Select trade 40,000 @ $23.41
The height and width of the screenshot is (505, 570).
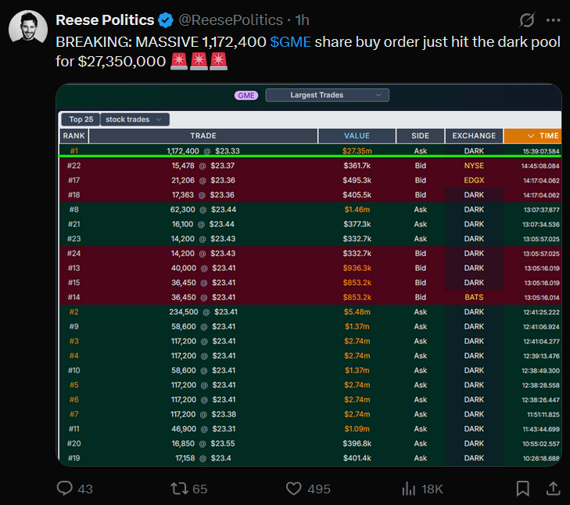(203, 268)
